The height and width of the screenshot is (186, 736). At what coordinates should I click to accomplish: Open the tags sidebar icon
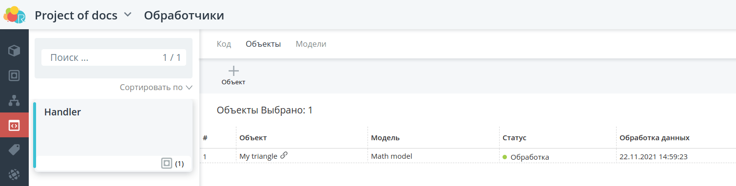click(14, 150)
